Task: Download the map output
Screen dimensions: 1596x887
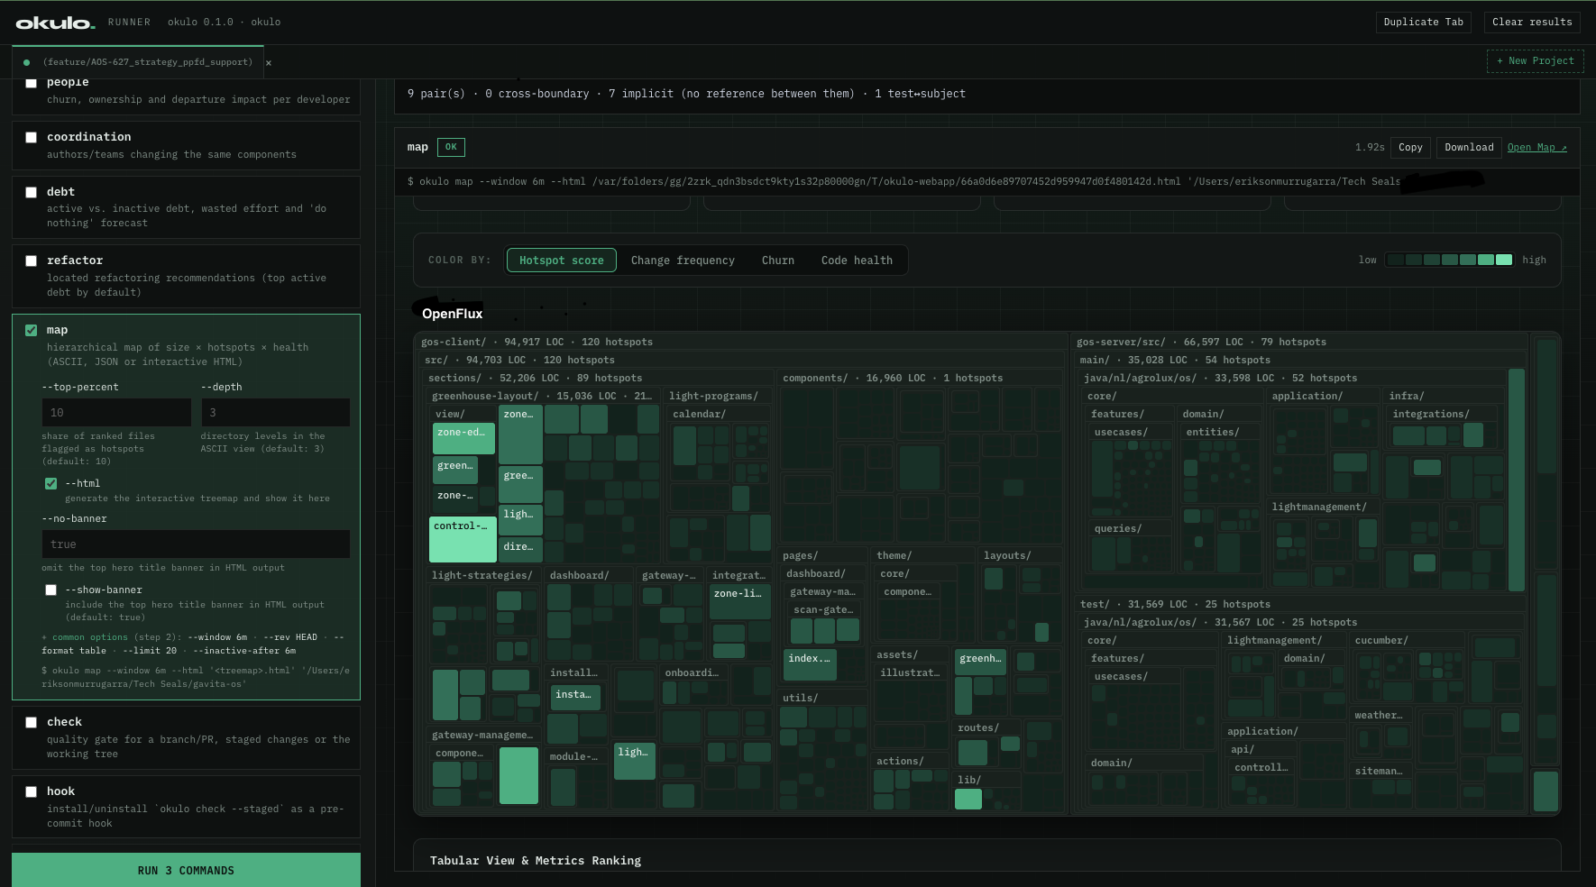Action: (x=1469, y=147)
